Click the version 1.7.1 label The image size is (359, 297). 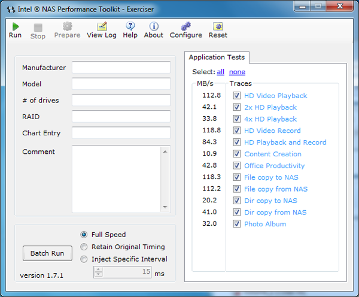tap(41, 275)
